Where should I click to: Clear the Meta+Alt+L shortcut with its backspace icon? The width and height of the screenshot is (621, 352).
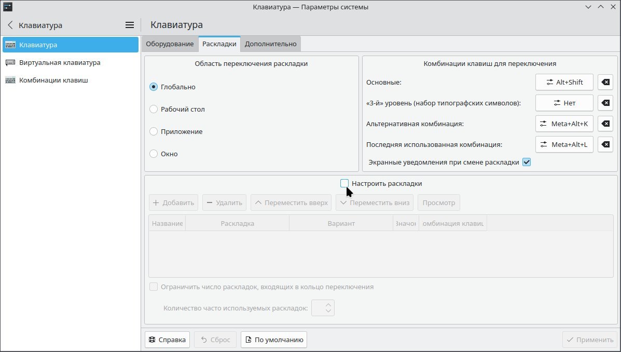605,144
